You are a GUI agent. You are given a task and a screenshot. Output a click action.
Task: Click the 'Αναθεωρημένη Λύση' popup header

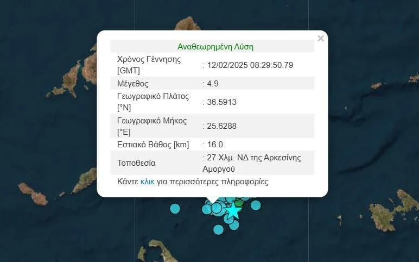tap(215, 47)
